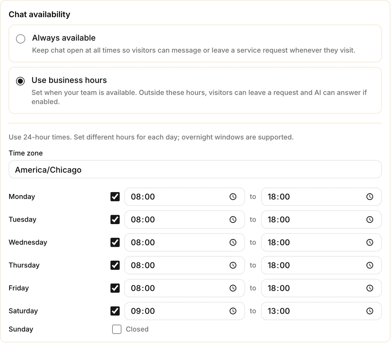Click the 'Set when your team is available' description
The image size is (391, 343).
tap(199, 97)
